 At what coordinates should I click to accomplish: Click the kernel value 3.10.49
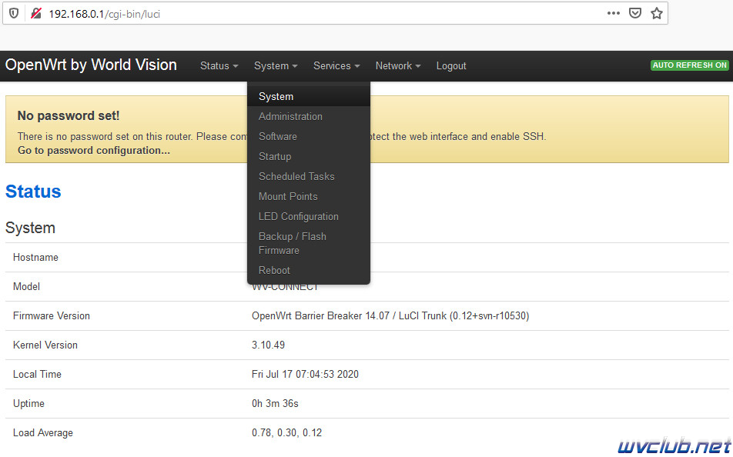pyautogui.click(x=268, y=345)
